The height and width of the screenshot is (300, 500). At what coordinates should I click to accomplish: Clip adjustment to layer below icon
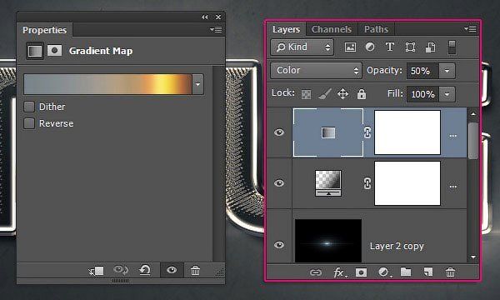coord(97,271)
